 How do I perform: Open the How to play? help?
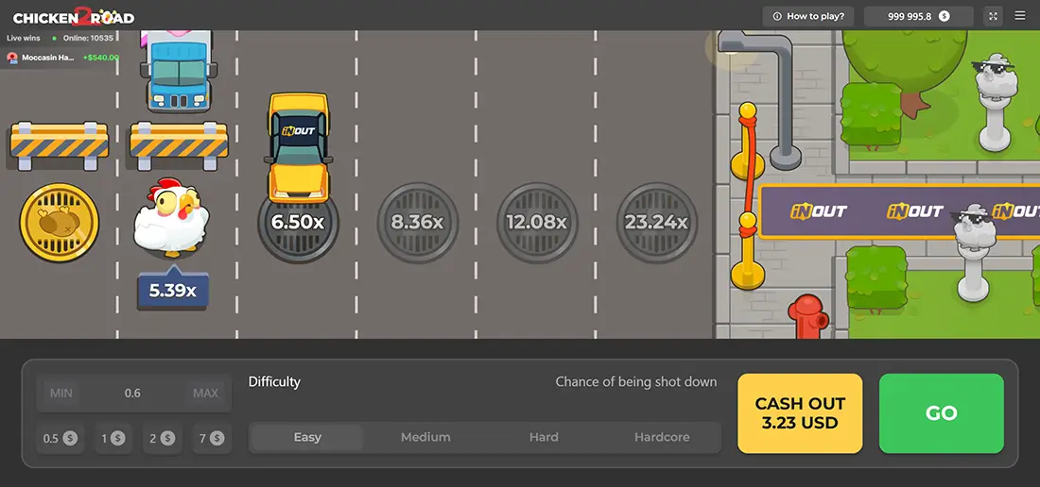808,16
